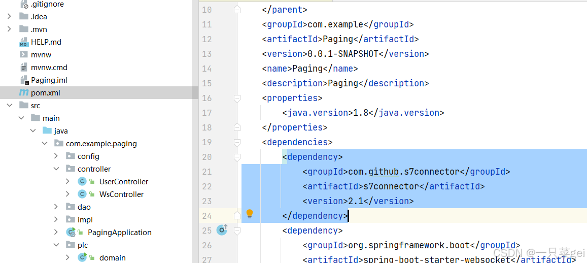587x263 pixels.
Task: Click the yellow lightbulb intention icon
Action: coord(250,214)
